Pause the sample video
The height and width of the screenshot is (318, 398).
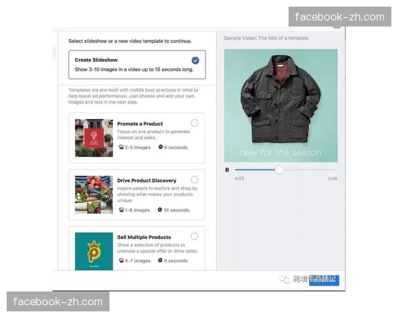[227, 170]
